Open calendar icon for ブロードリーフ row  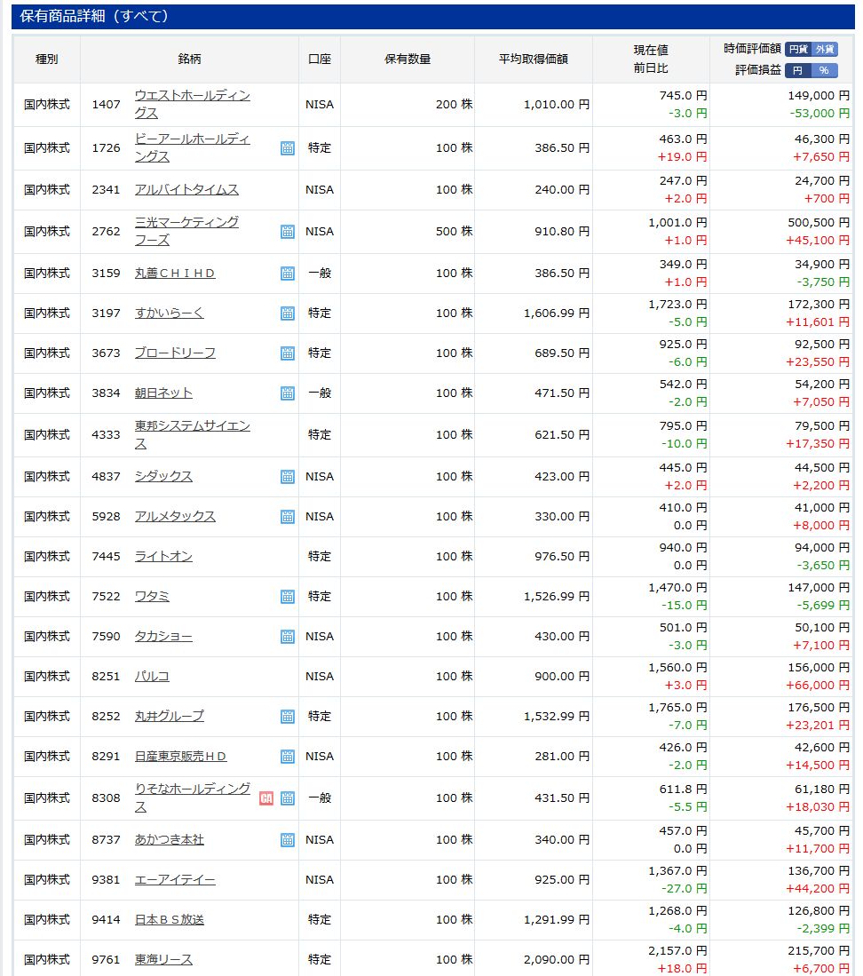click(x=288, y=353)
